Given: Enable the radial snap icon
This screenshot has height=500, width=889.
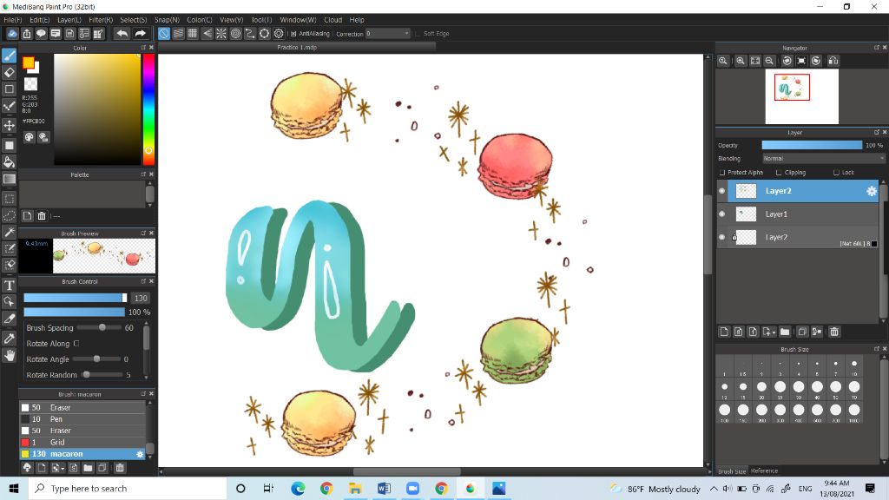Looking at the screenshot, I should (x=221, y=34).
